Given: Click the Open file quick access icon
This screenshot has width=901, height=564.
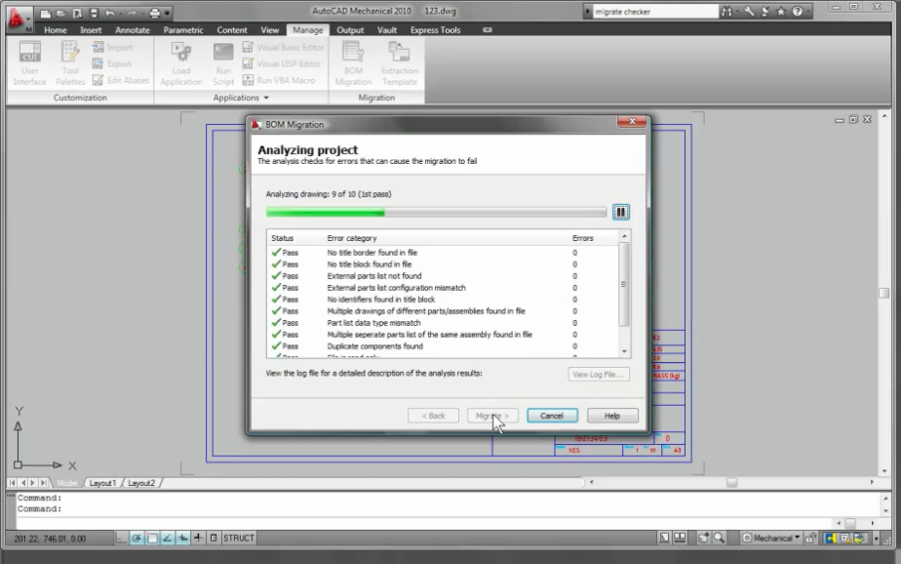Looking at the screenshot, I should (x=60, y=13).
